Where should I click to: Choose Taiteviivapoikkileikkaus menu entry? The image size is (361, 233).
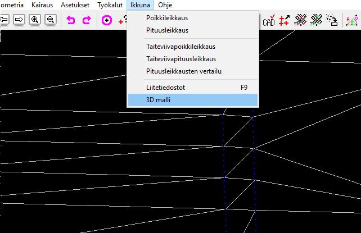(x=193, y=47)
